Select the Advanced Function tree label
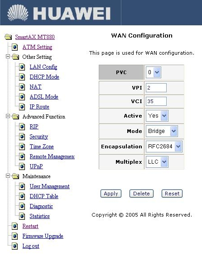The height and width of the screenshot is (265, 202). tap(44, 117)
